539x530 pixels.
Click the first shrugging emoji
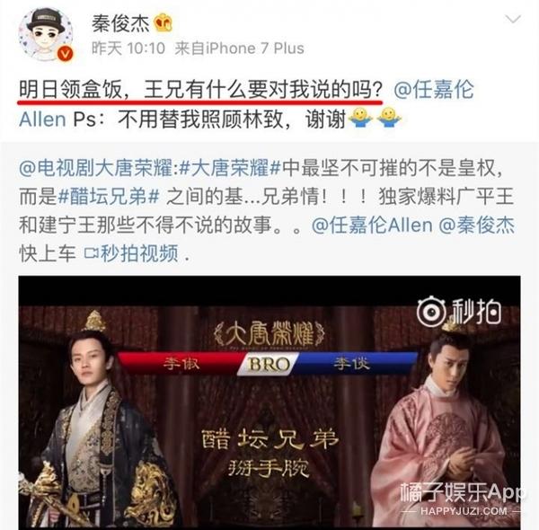tap(359, 119)
